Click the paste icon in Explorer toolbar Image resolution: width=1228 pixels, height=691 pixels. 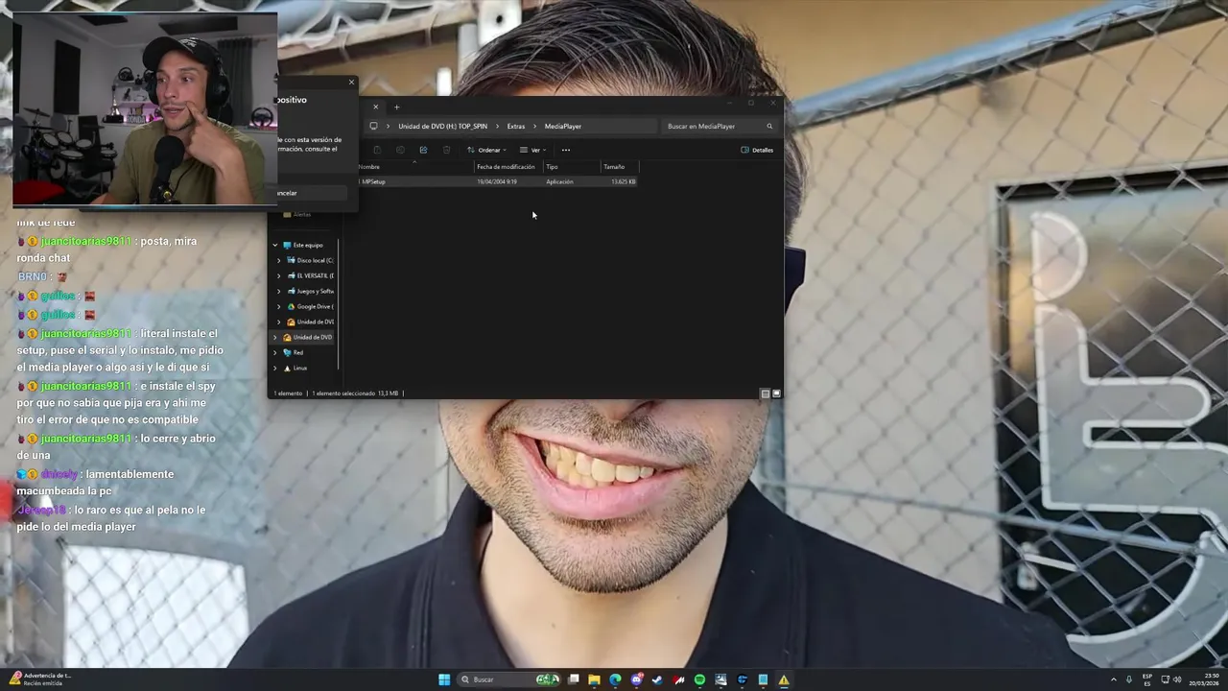[x=377, y=150]
